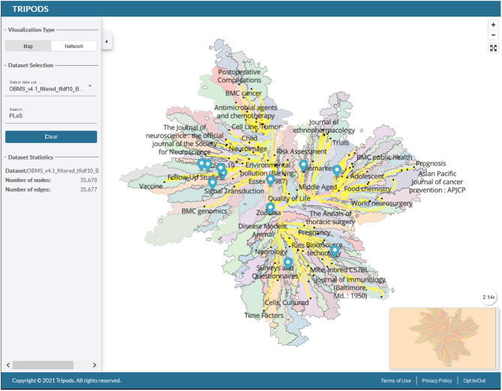Click the map pin on Zoology
This screenshot has height=391, width=502.
(x=270, y=207)
